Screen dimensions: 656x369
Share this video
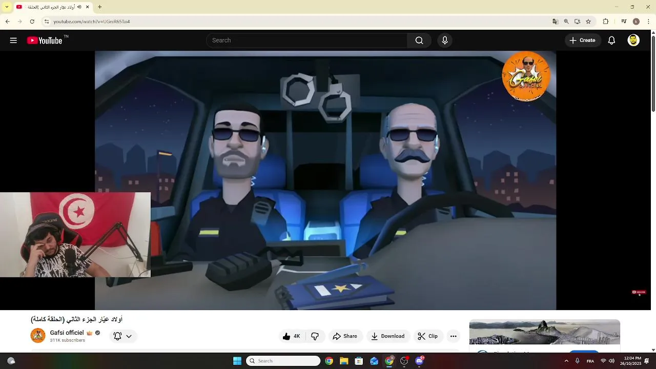(345, 336)
